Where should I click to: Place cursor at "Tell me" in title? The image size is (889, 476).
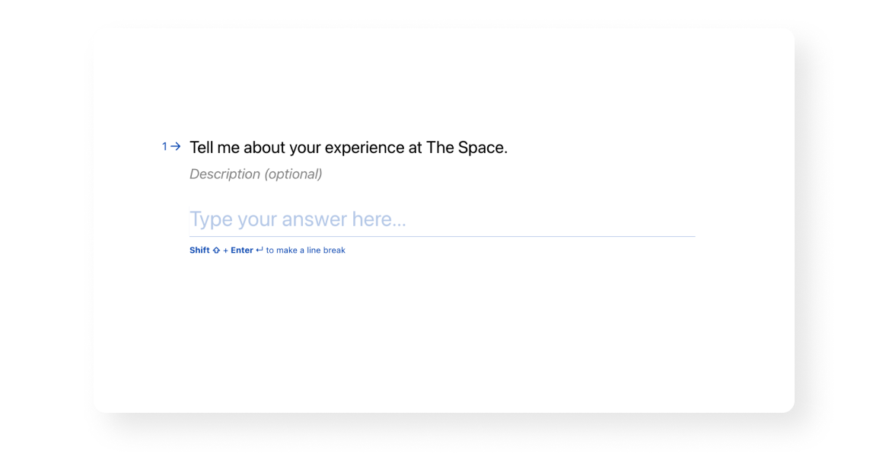214,148
